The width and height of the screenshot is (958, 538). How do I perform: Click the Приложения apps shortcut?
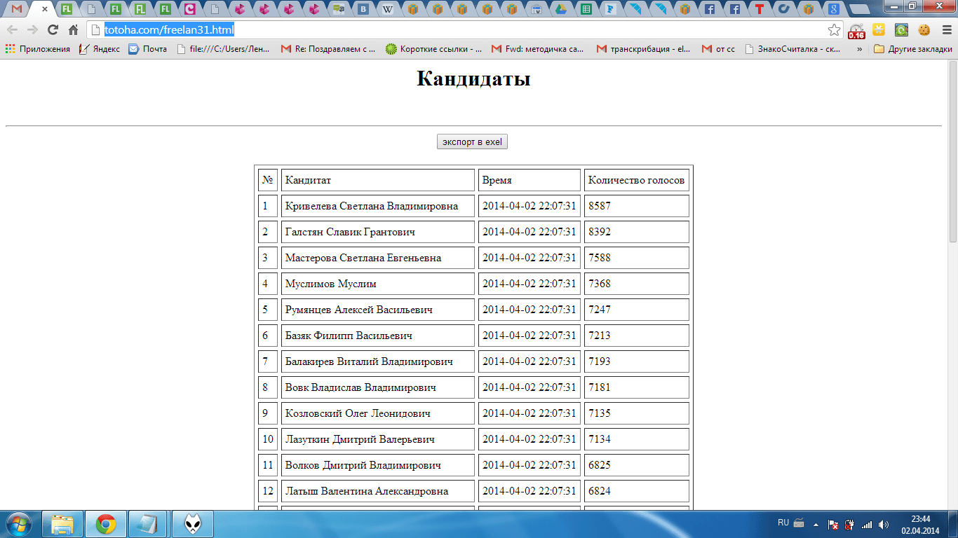38,49
